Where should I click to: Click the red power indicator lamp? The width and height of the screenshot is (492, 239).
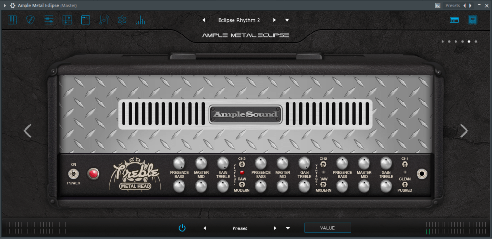(93, 173)
